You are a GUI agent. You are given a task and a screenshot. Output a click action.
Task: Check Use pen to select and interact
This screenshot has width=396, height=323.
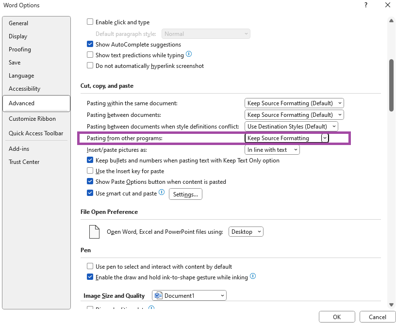(x=90, y=266)
